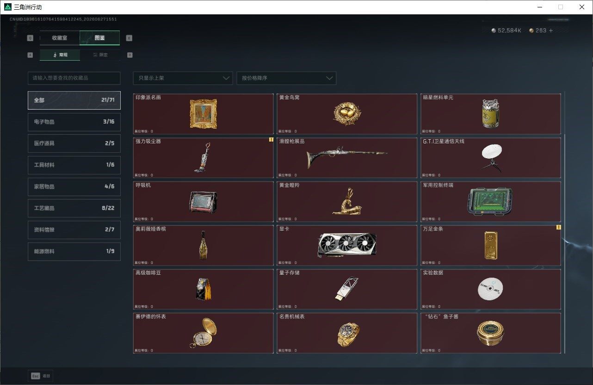Open the 收藏室 tab

click(60, 38)
